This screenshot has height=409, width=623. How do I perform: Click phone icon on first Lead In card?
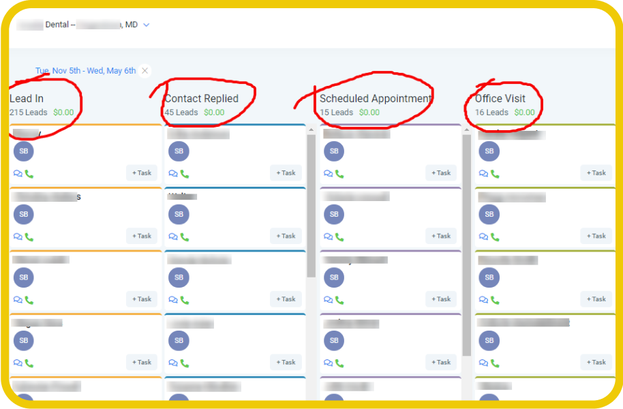point(29,174)
